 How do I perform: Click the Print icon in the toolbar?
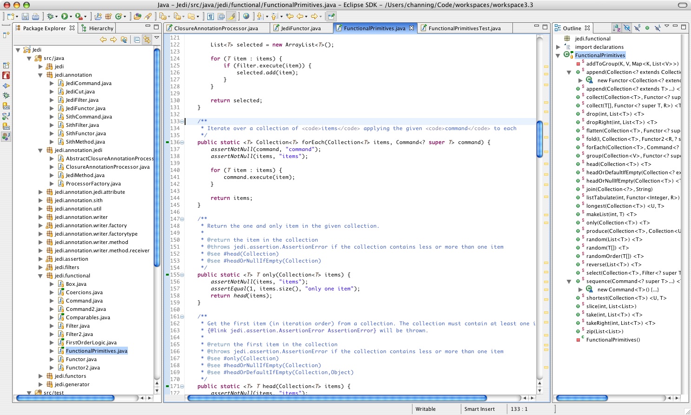click(35, 16)
